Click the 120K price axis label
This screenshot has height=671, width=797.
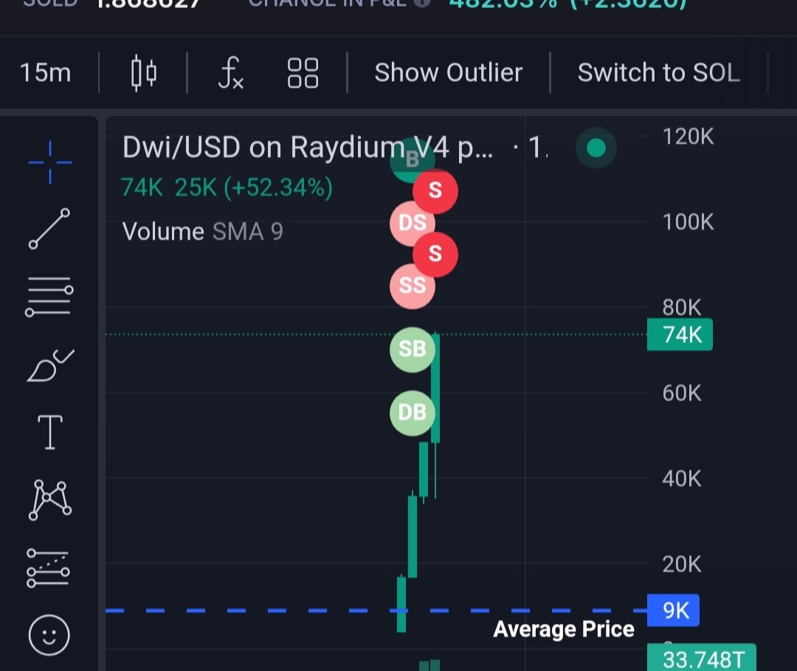point(688,137)
